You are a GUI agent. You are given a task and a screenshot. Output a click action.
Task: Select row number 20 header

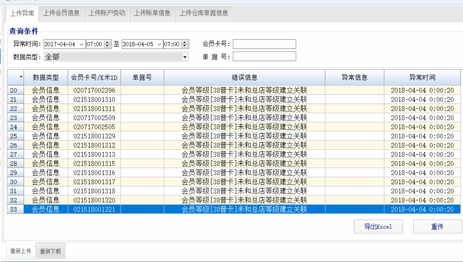pyautogui.click(x=16, y=90)
